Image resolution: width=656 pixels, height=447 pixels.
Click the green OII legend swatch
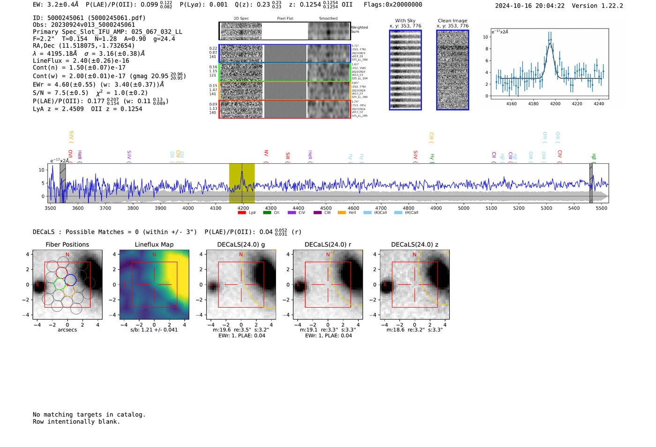pyautogui.click(x=267, y=212)
